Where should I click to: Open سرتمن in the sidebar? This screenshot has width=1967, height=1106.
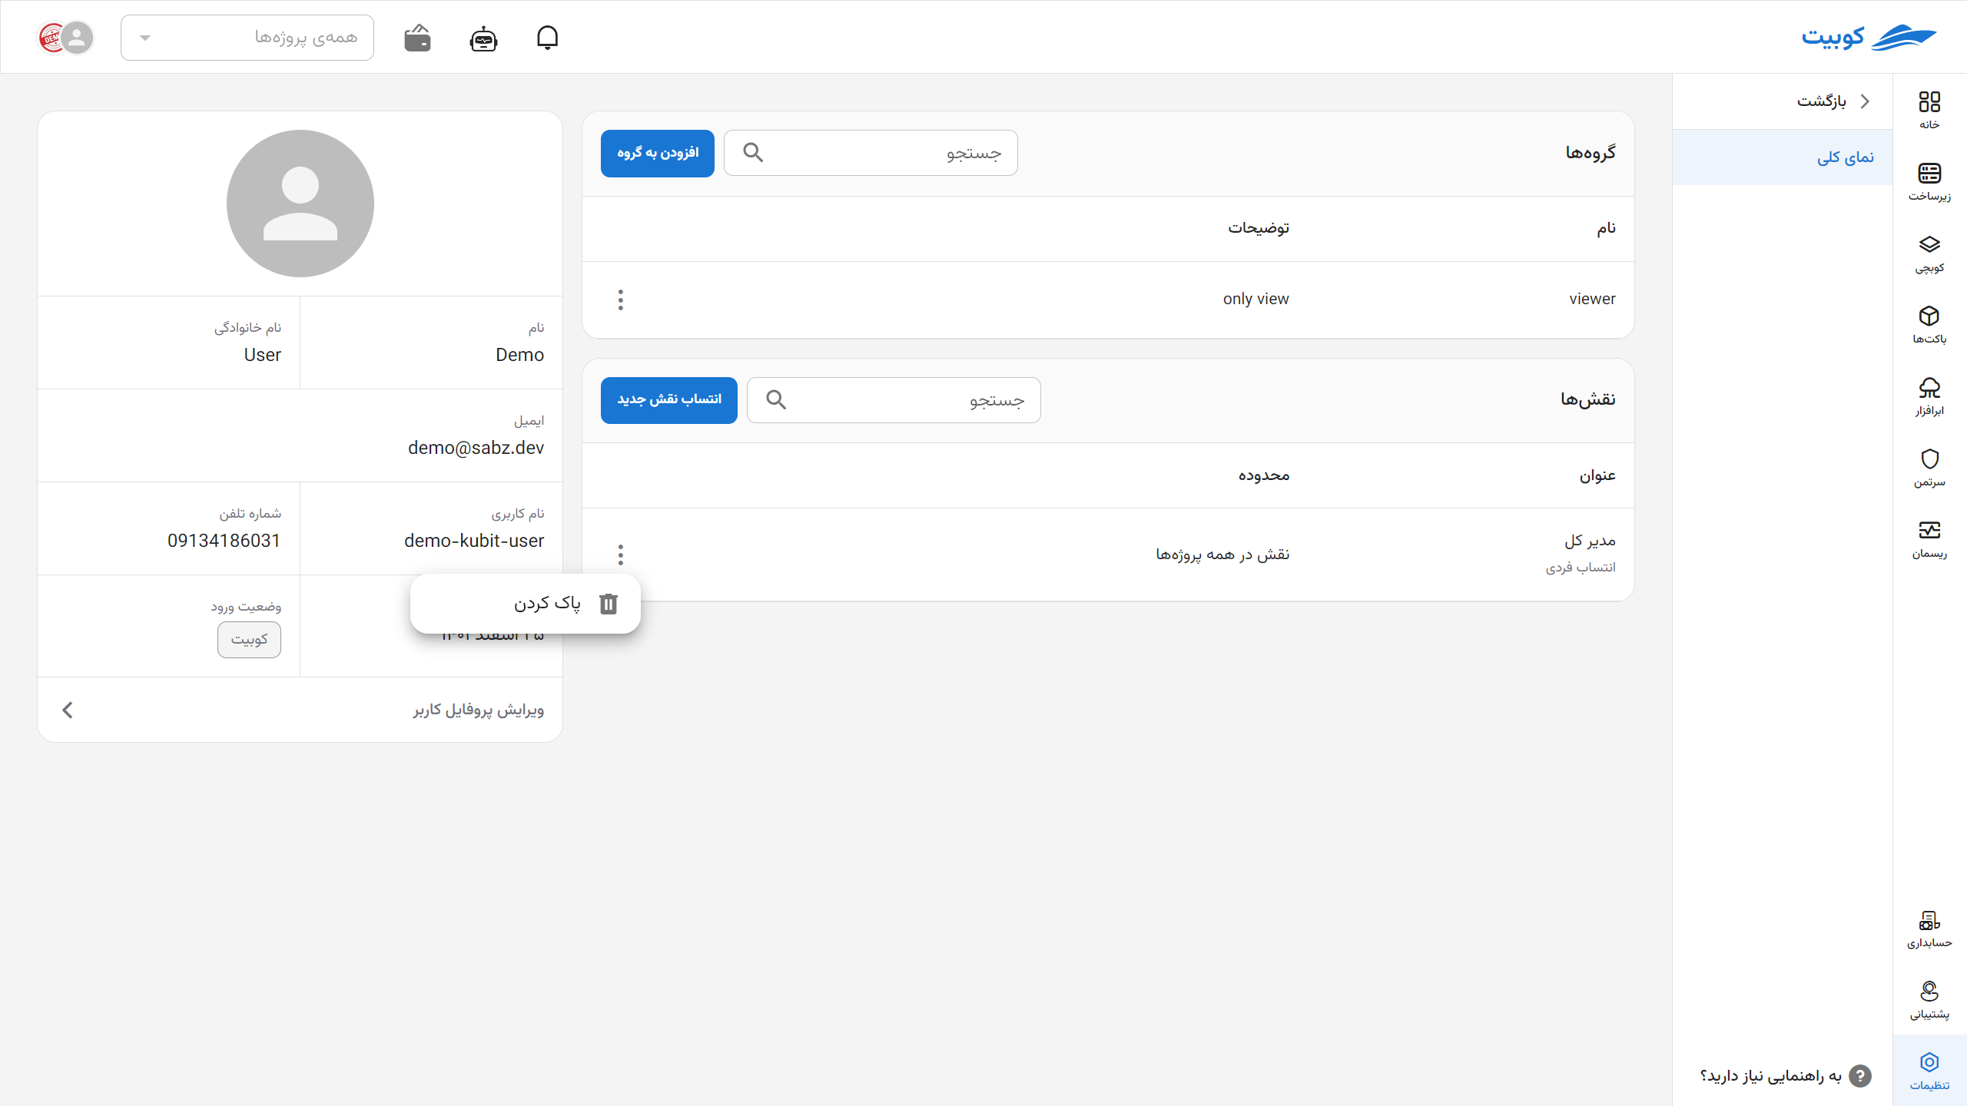pos(1929,467)
